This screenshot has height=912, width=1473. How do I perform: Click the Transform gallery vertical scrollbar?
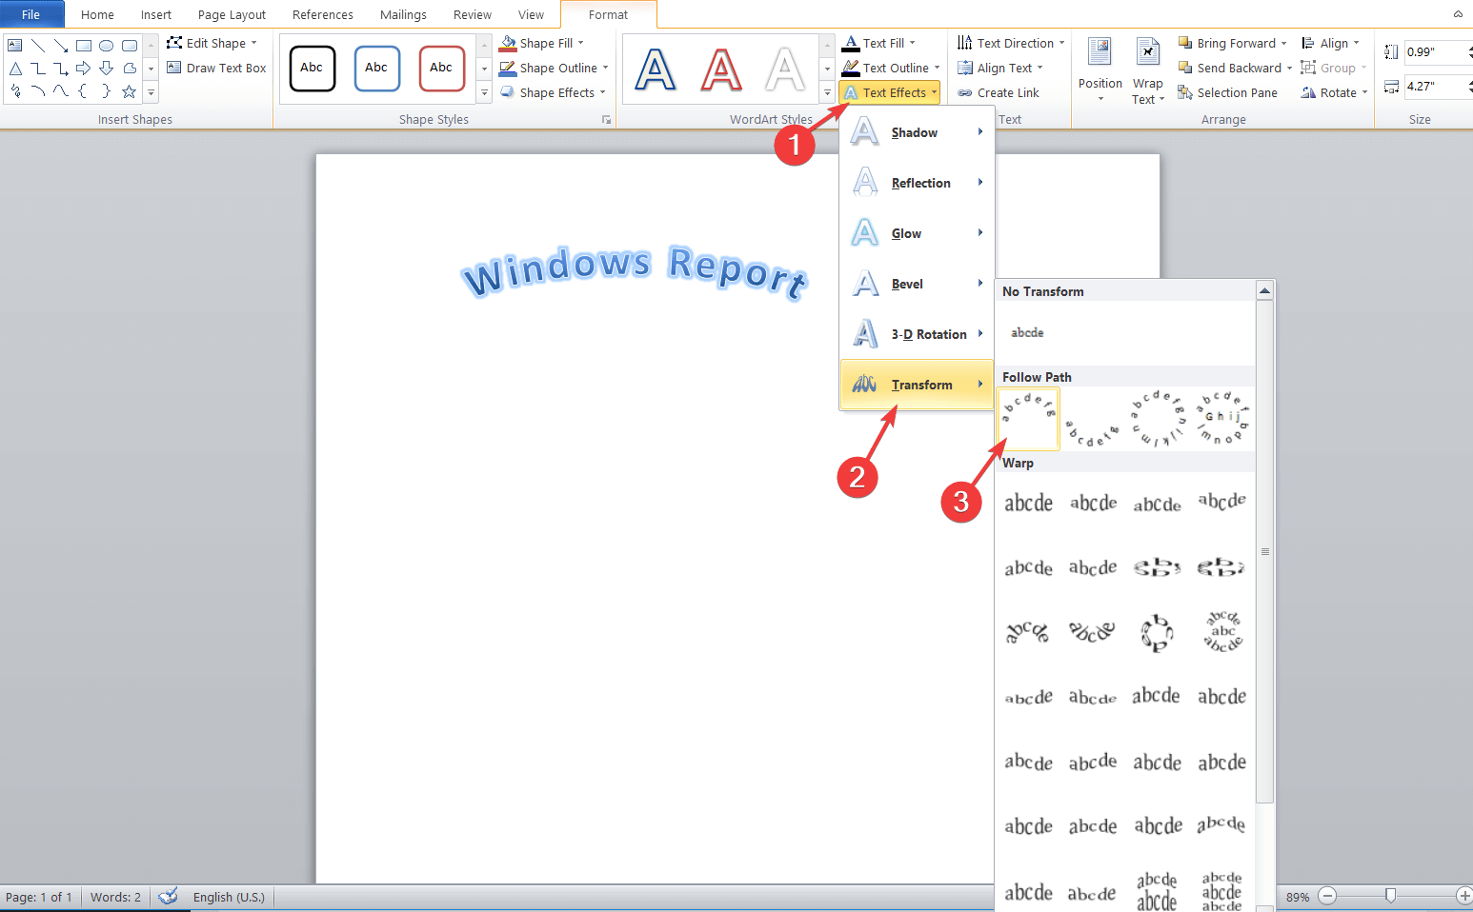click(x=1264, y=552)
